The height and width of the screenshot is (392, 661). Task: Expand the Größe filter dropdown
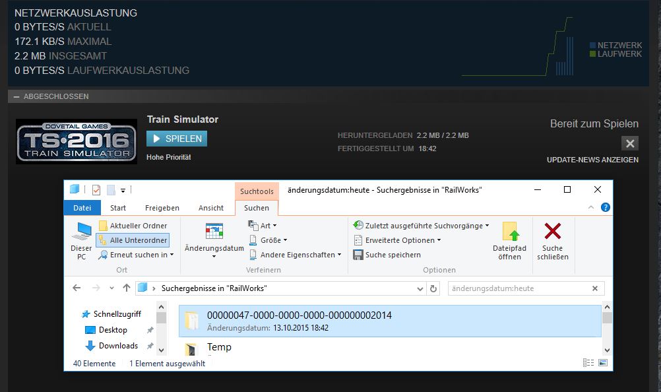[x=268, y=240]
